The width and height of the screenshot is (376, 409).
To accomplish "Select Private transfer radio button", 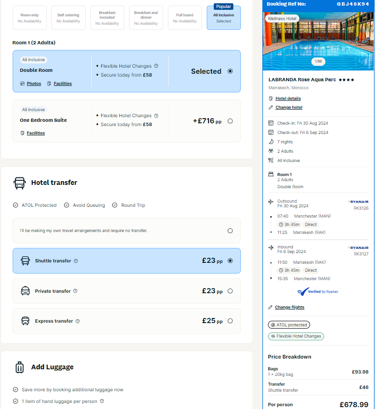I will (x=230, y=291).
